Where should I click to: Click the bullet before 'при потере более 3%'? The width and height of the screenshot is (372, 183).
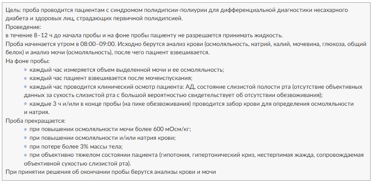pyautogui.click(x=25, y=146)
